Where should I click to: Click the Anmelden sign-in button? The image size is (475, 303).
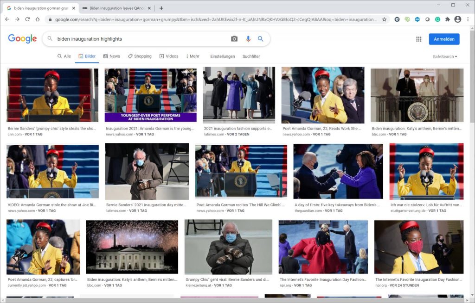coord(444,39)
